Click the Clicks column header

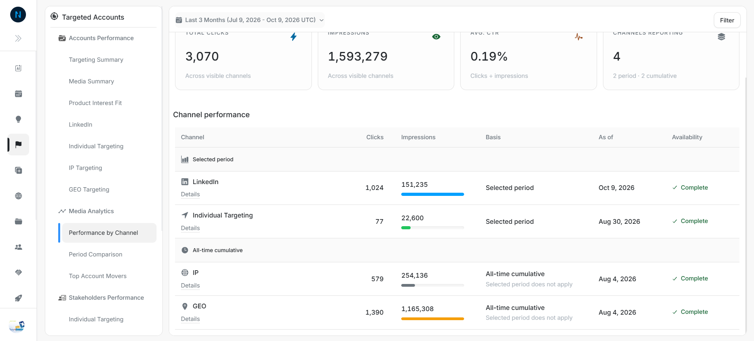pyautogui.click(x=375, y=137)
